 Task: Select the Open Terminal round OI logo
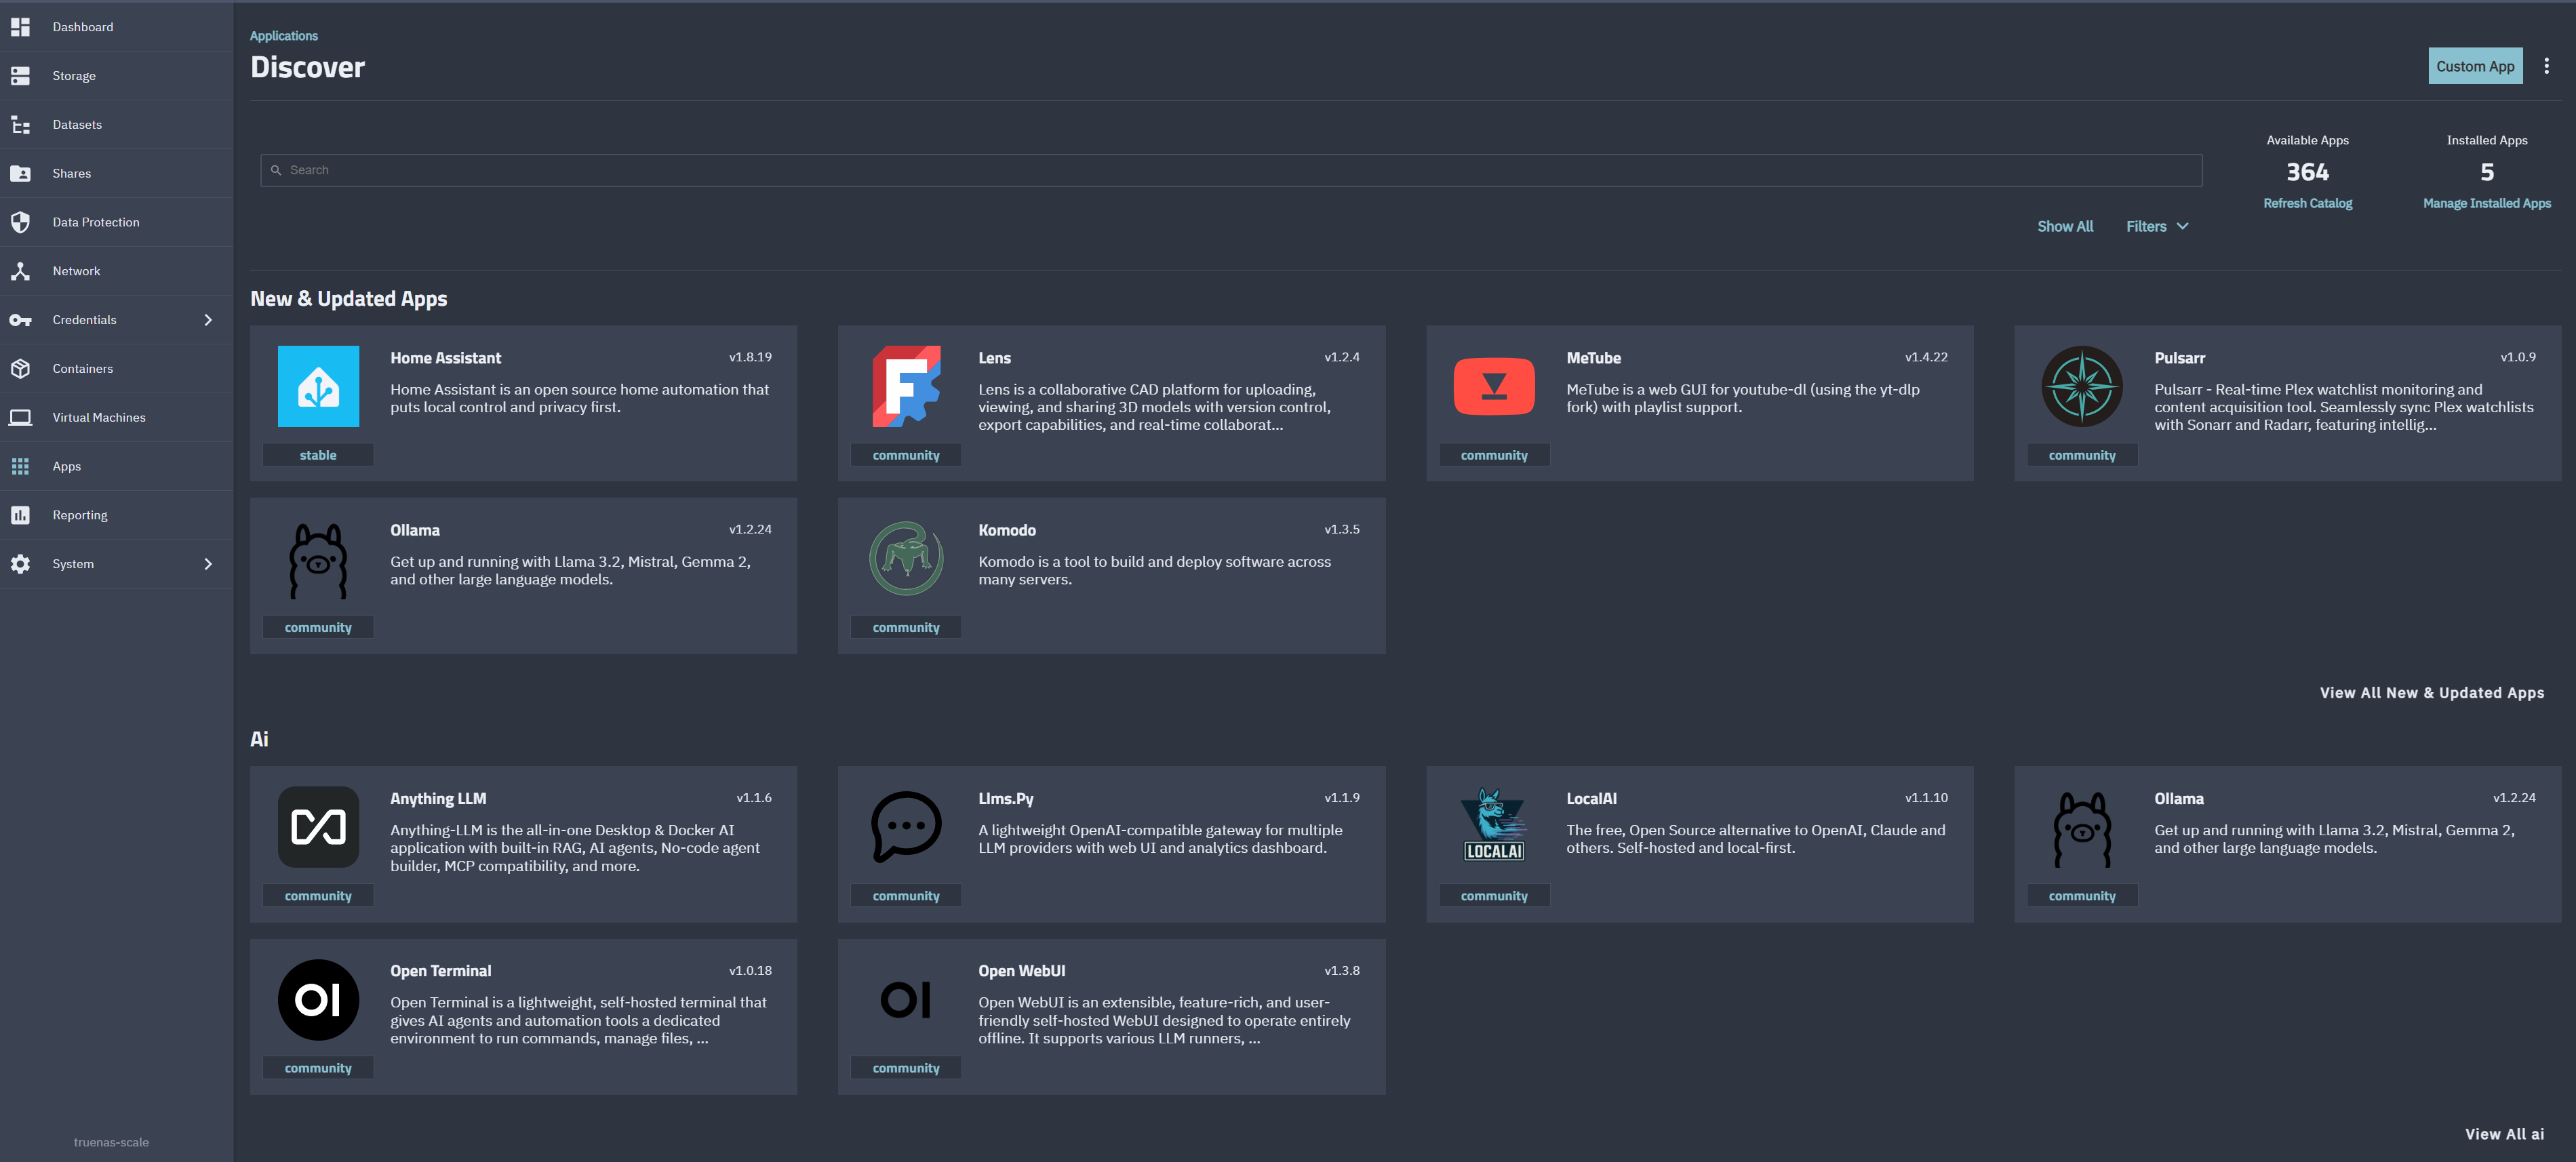tap(318, 1000)
